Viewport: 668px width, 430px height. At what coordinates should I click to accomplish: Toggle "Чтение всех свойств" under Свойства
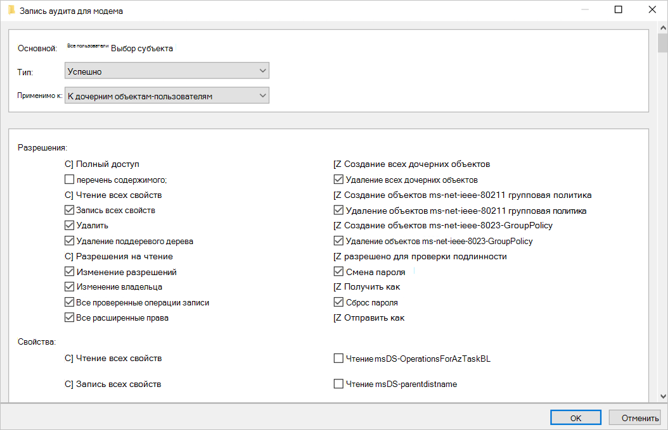[69, 358]
